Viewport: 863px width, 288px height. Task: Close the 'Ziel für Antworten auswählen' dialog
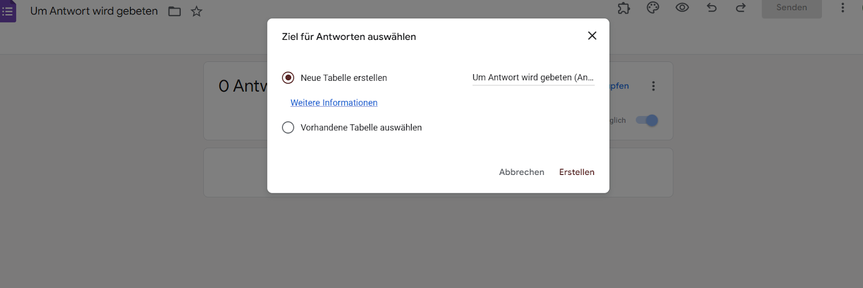pyautogui.click(x=592, y=36)
